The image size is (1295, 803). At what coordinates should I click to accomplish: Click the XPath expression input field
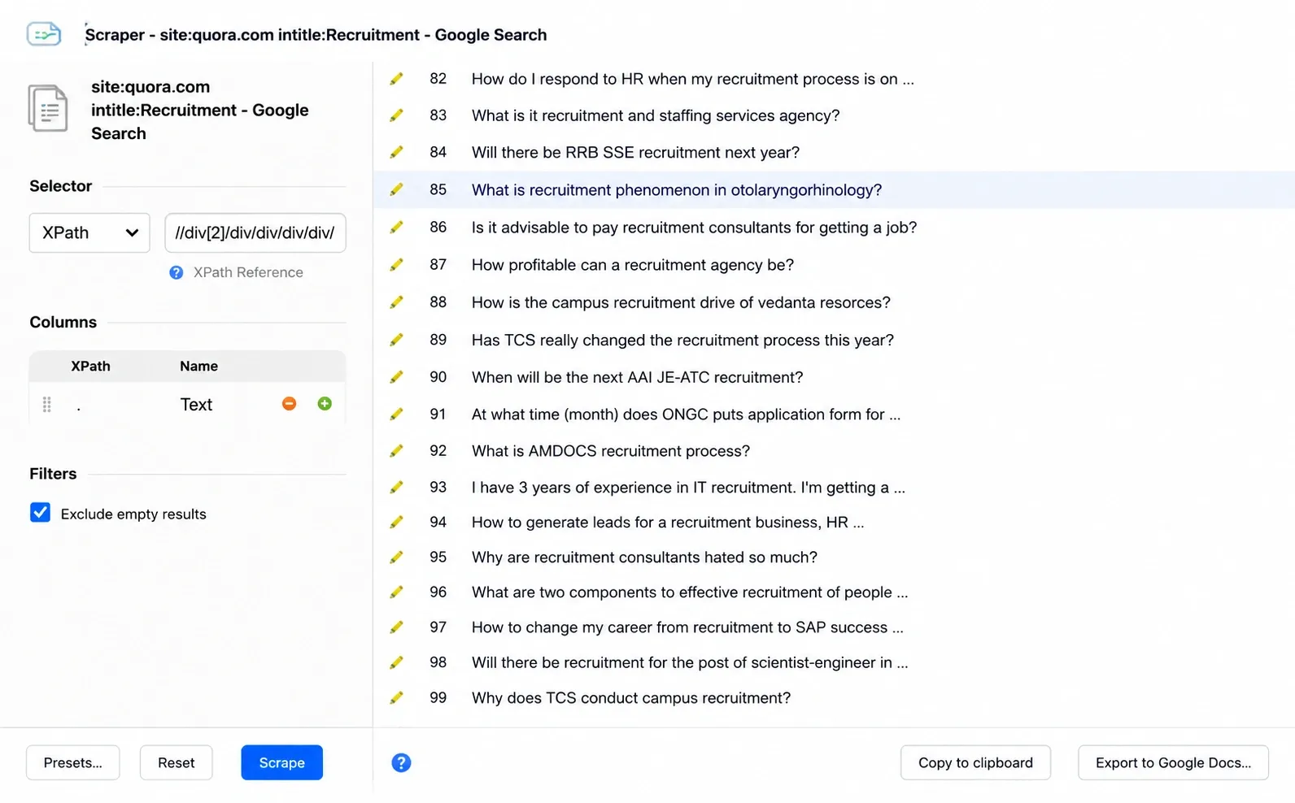(255, 233)
